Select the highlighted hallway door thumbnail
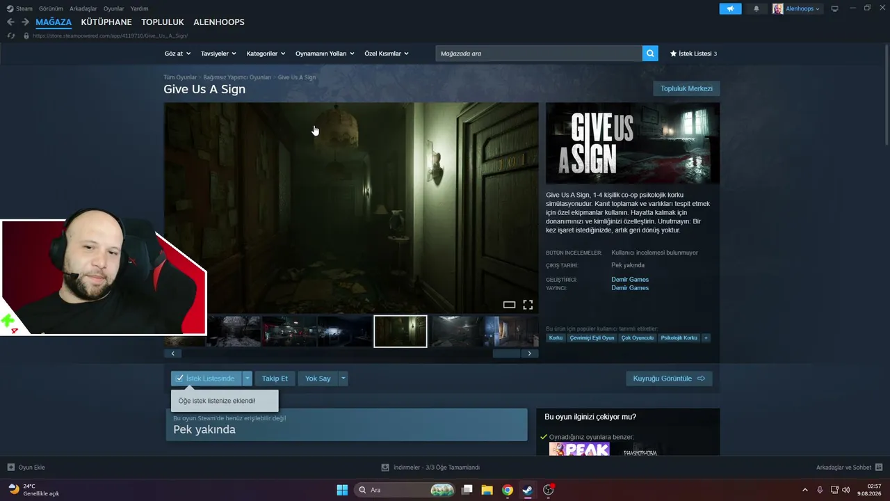890x501 pixels. pyautogui.click(x=400, y=331)
